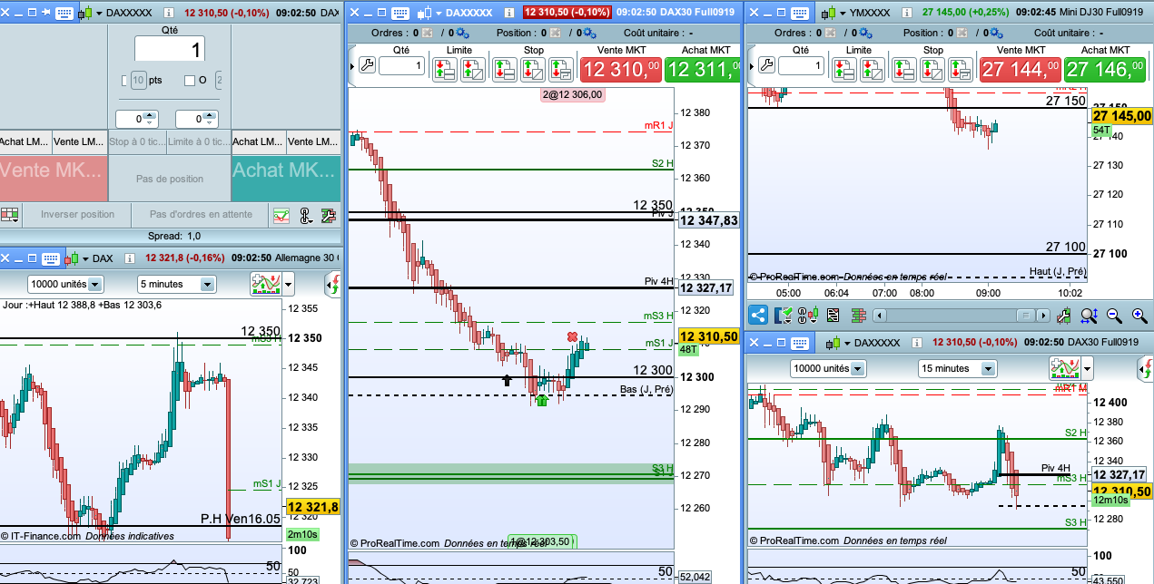Click the Achat MKT 27 146 button
Viewport: 1154px width, 584px height.
point(1105,70)
